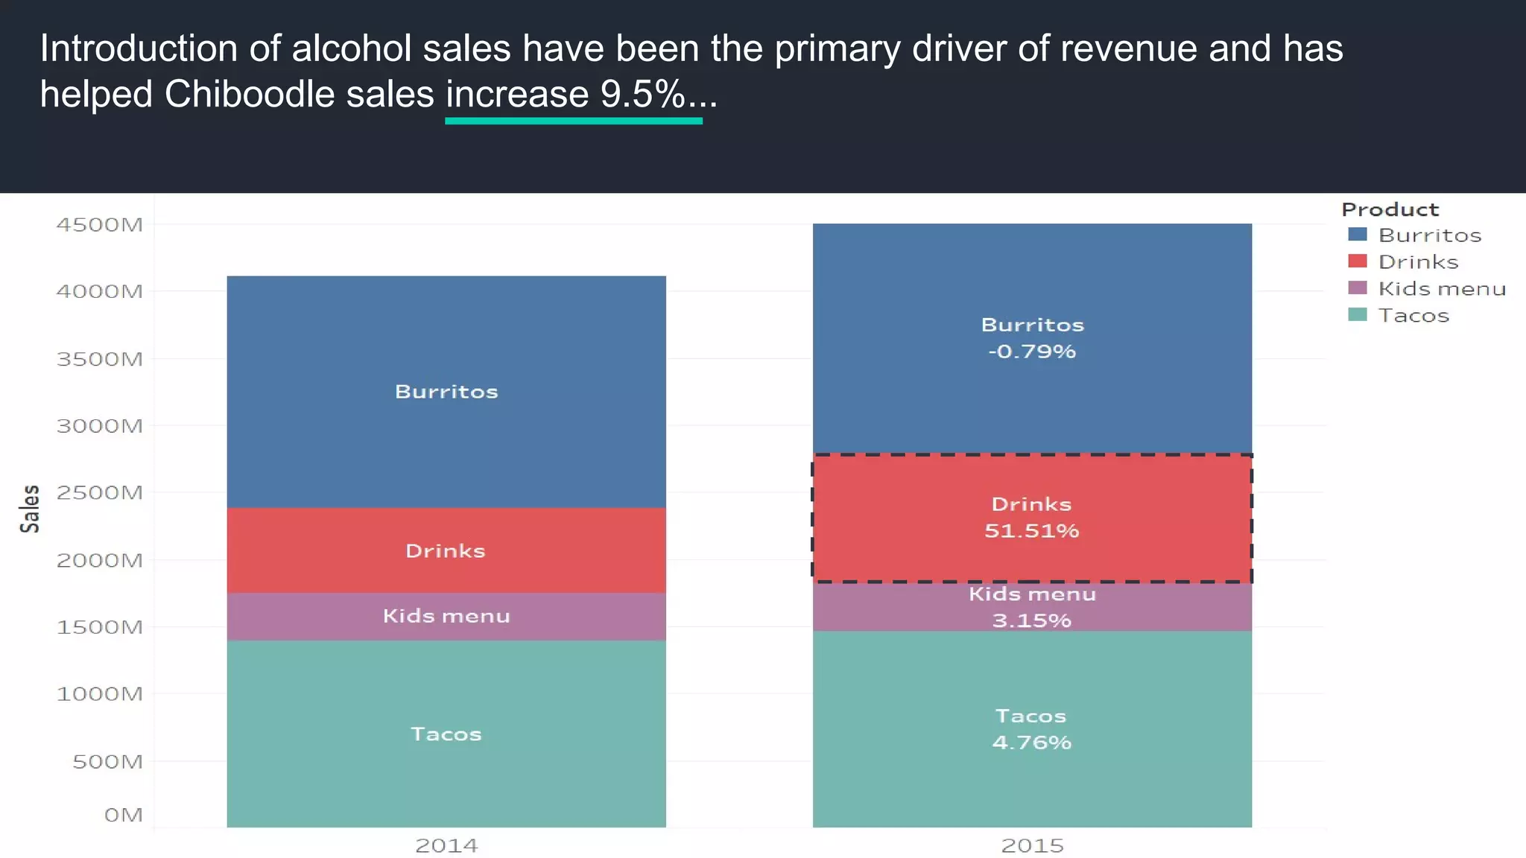Click the Tacos teal legend swatch
Image resolution: width=1526 pixels, height=858 pixels.
(x=1357, y=315)
